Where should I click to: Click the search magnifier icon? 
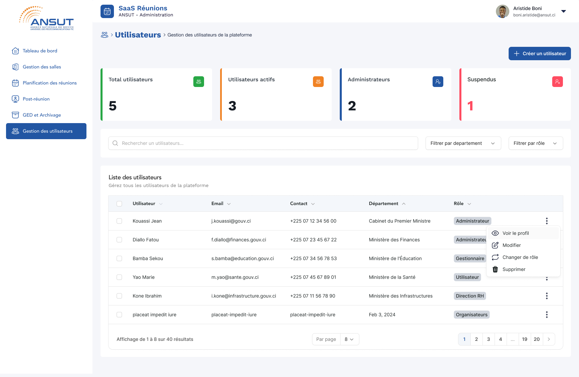tap(115, 143)
